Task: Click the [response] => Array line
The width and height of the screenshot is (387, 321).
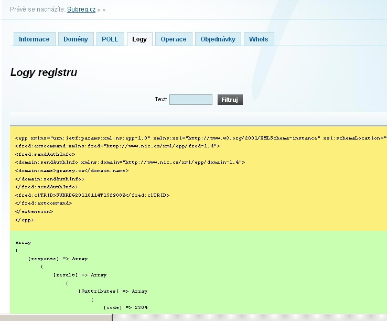Action: [x=58, y=259]
